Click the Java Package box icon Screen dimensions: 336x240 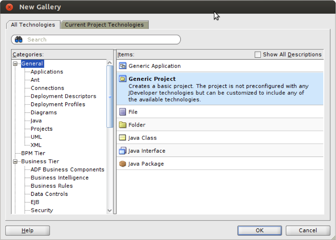[123, 164]
